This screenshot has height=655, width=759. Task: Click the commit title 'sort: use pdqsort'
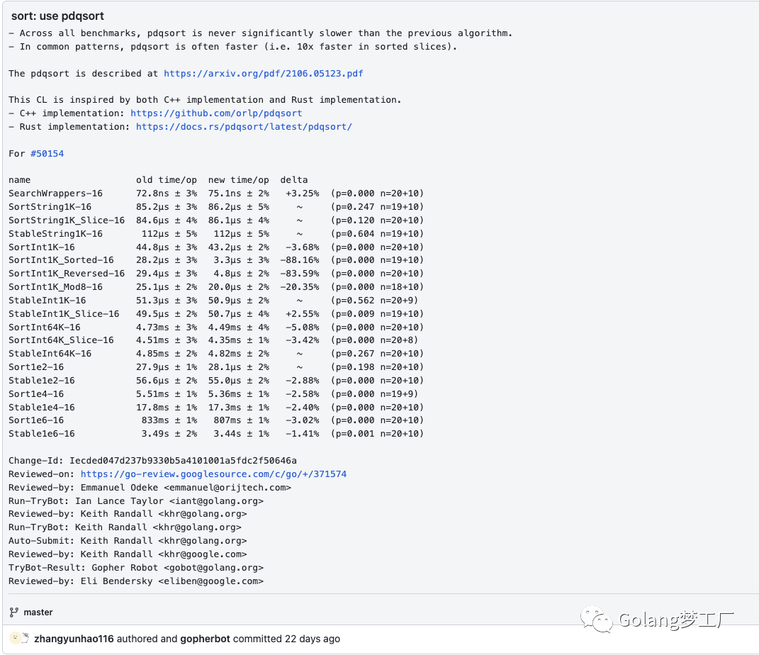coord(57,16)
